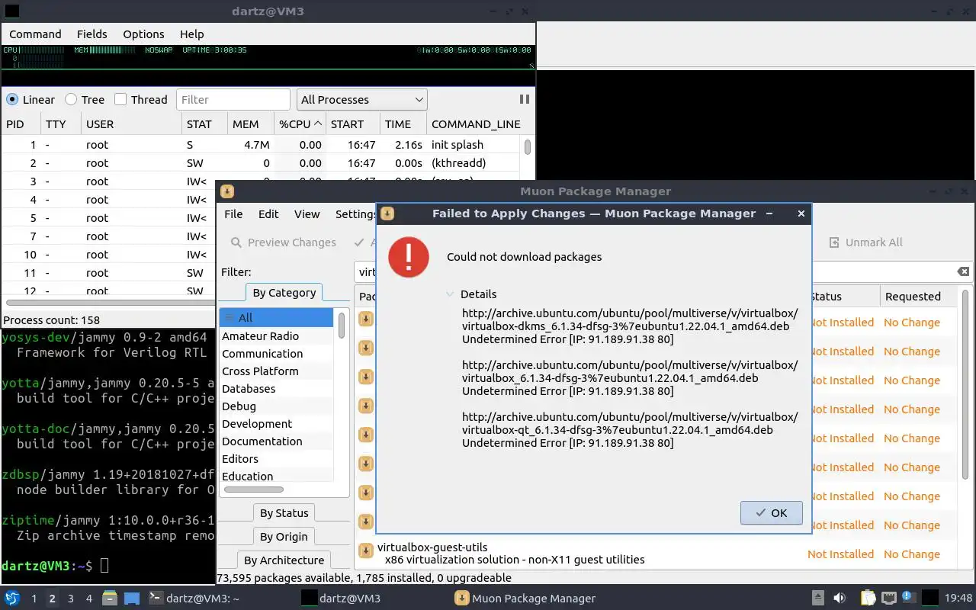Click the Muon package list vertical scrollbar

click(966, 385)
